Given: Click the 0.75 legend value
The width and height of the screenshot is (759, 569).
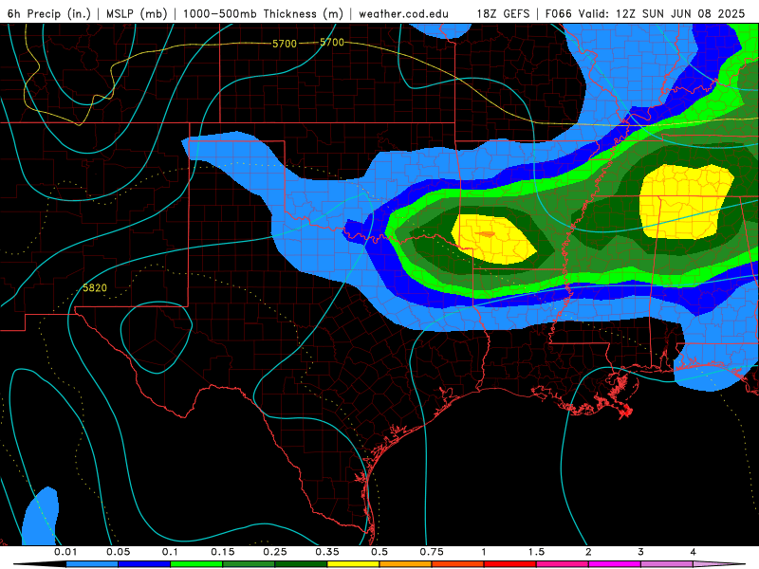Looking at the screenshot, I should click(432, 552).
